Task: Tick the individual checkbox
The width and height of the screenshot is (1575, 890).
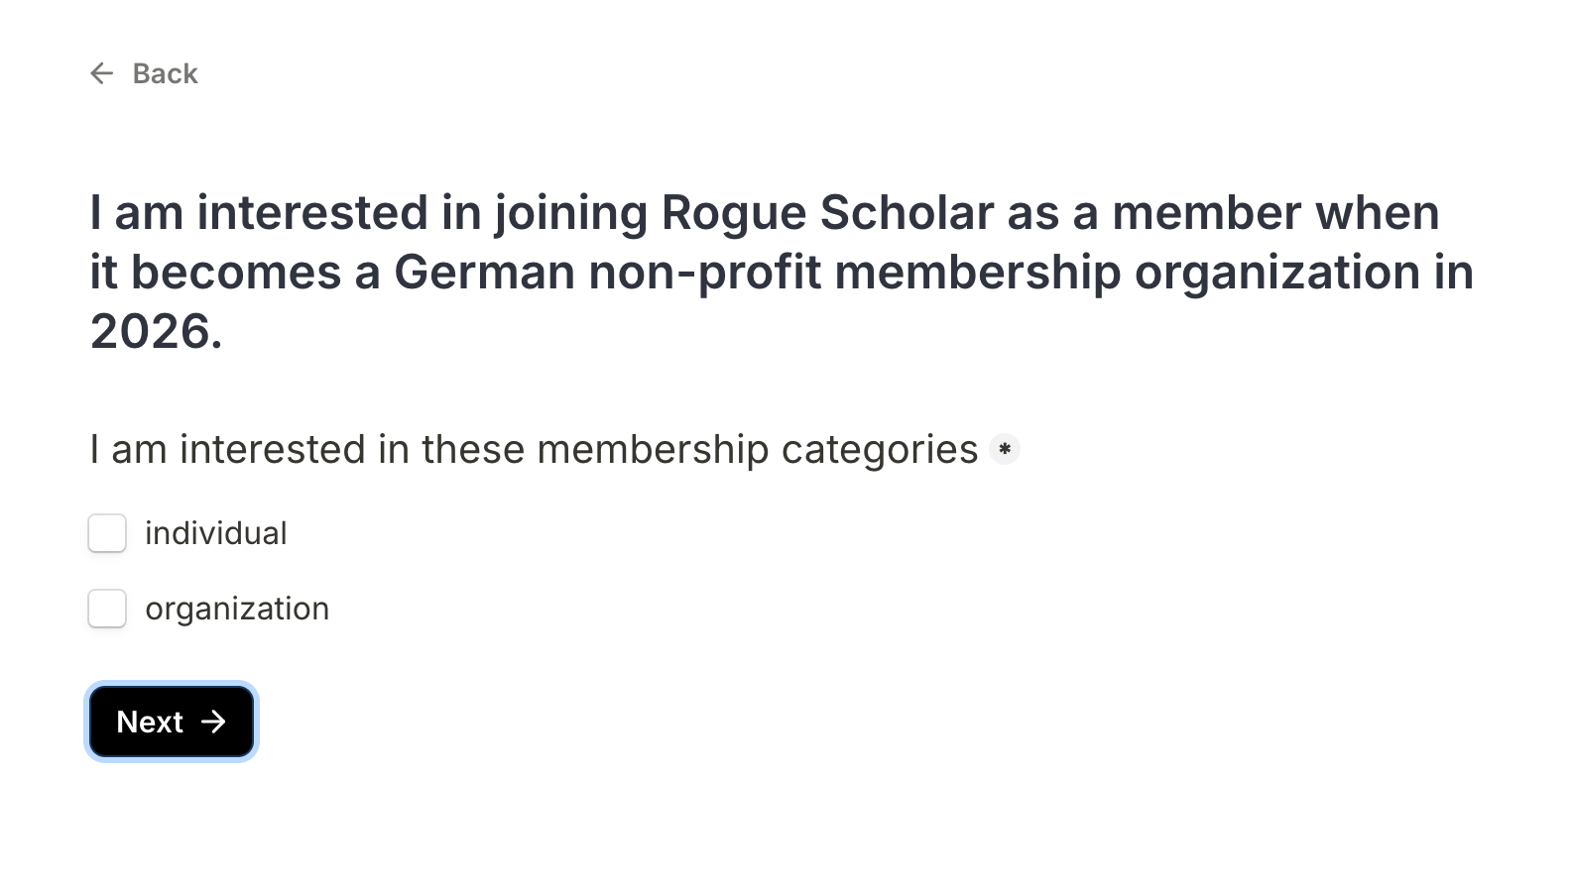Action: pyautogui.click(x=107, y=533)
